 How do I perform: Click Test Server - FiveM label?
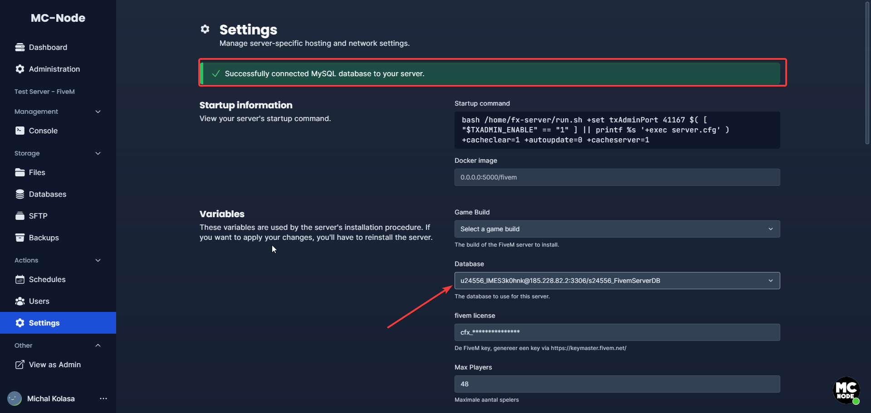(x=44, y=92)
